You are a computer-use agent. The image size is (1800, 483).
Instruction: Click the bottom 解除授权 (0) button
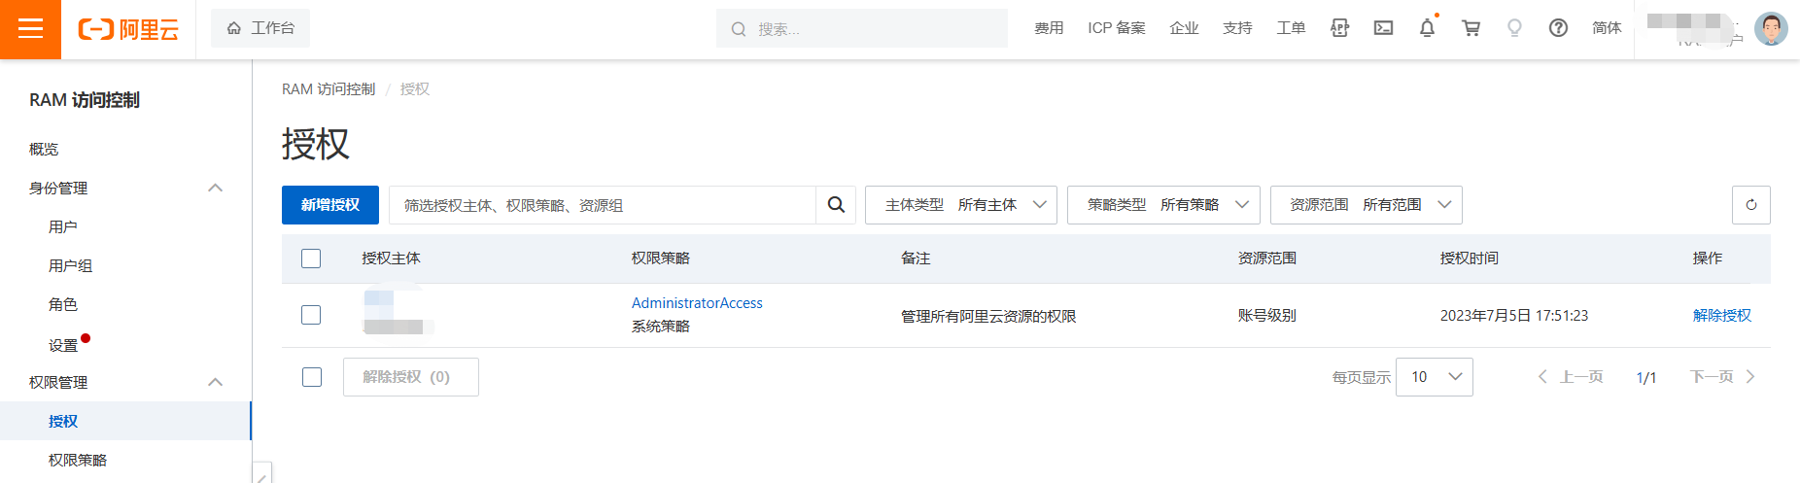tap(410, 377)
